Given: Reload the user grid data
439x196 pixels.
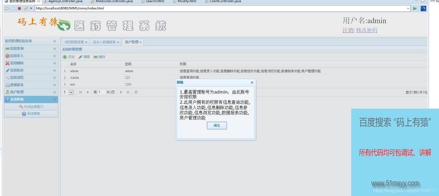Looking at the screenshot, I should click(136, 92).
